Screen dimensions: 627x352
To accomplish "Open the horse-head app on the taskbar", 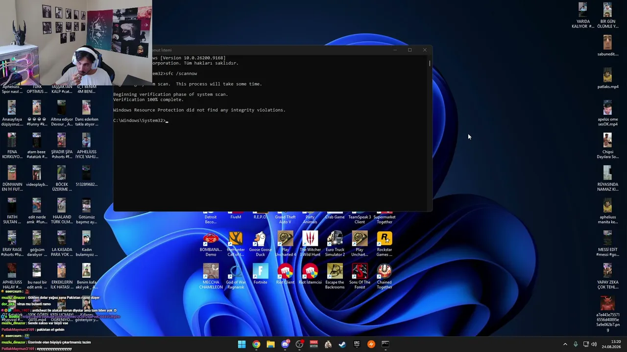I will 328,344.
